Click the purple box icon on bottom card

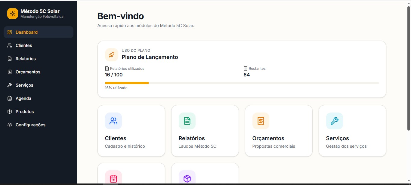pos(187,179)
